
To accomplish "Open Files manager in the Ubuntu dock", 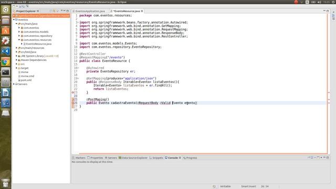I will (x=6, y=20).
